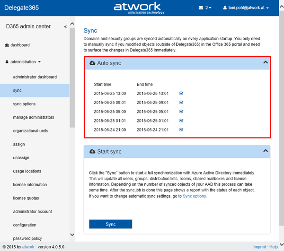Viewport: 284px width, 251px height.
Task: Click the cloud icon beside Start sync
Action: [92, 151]
